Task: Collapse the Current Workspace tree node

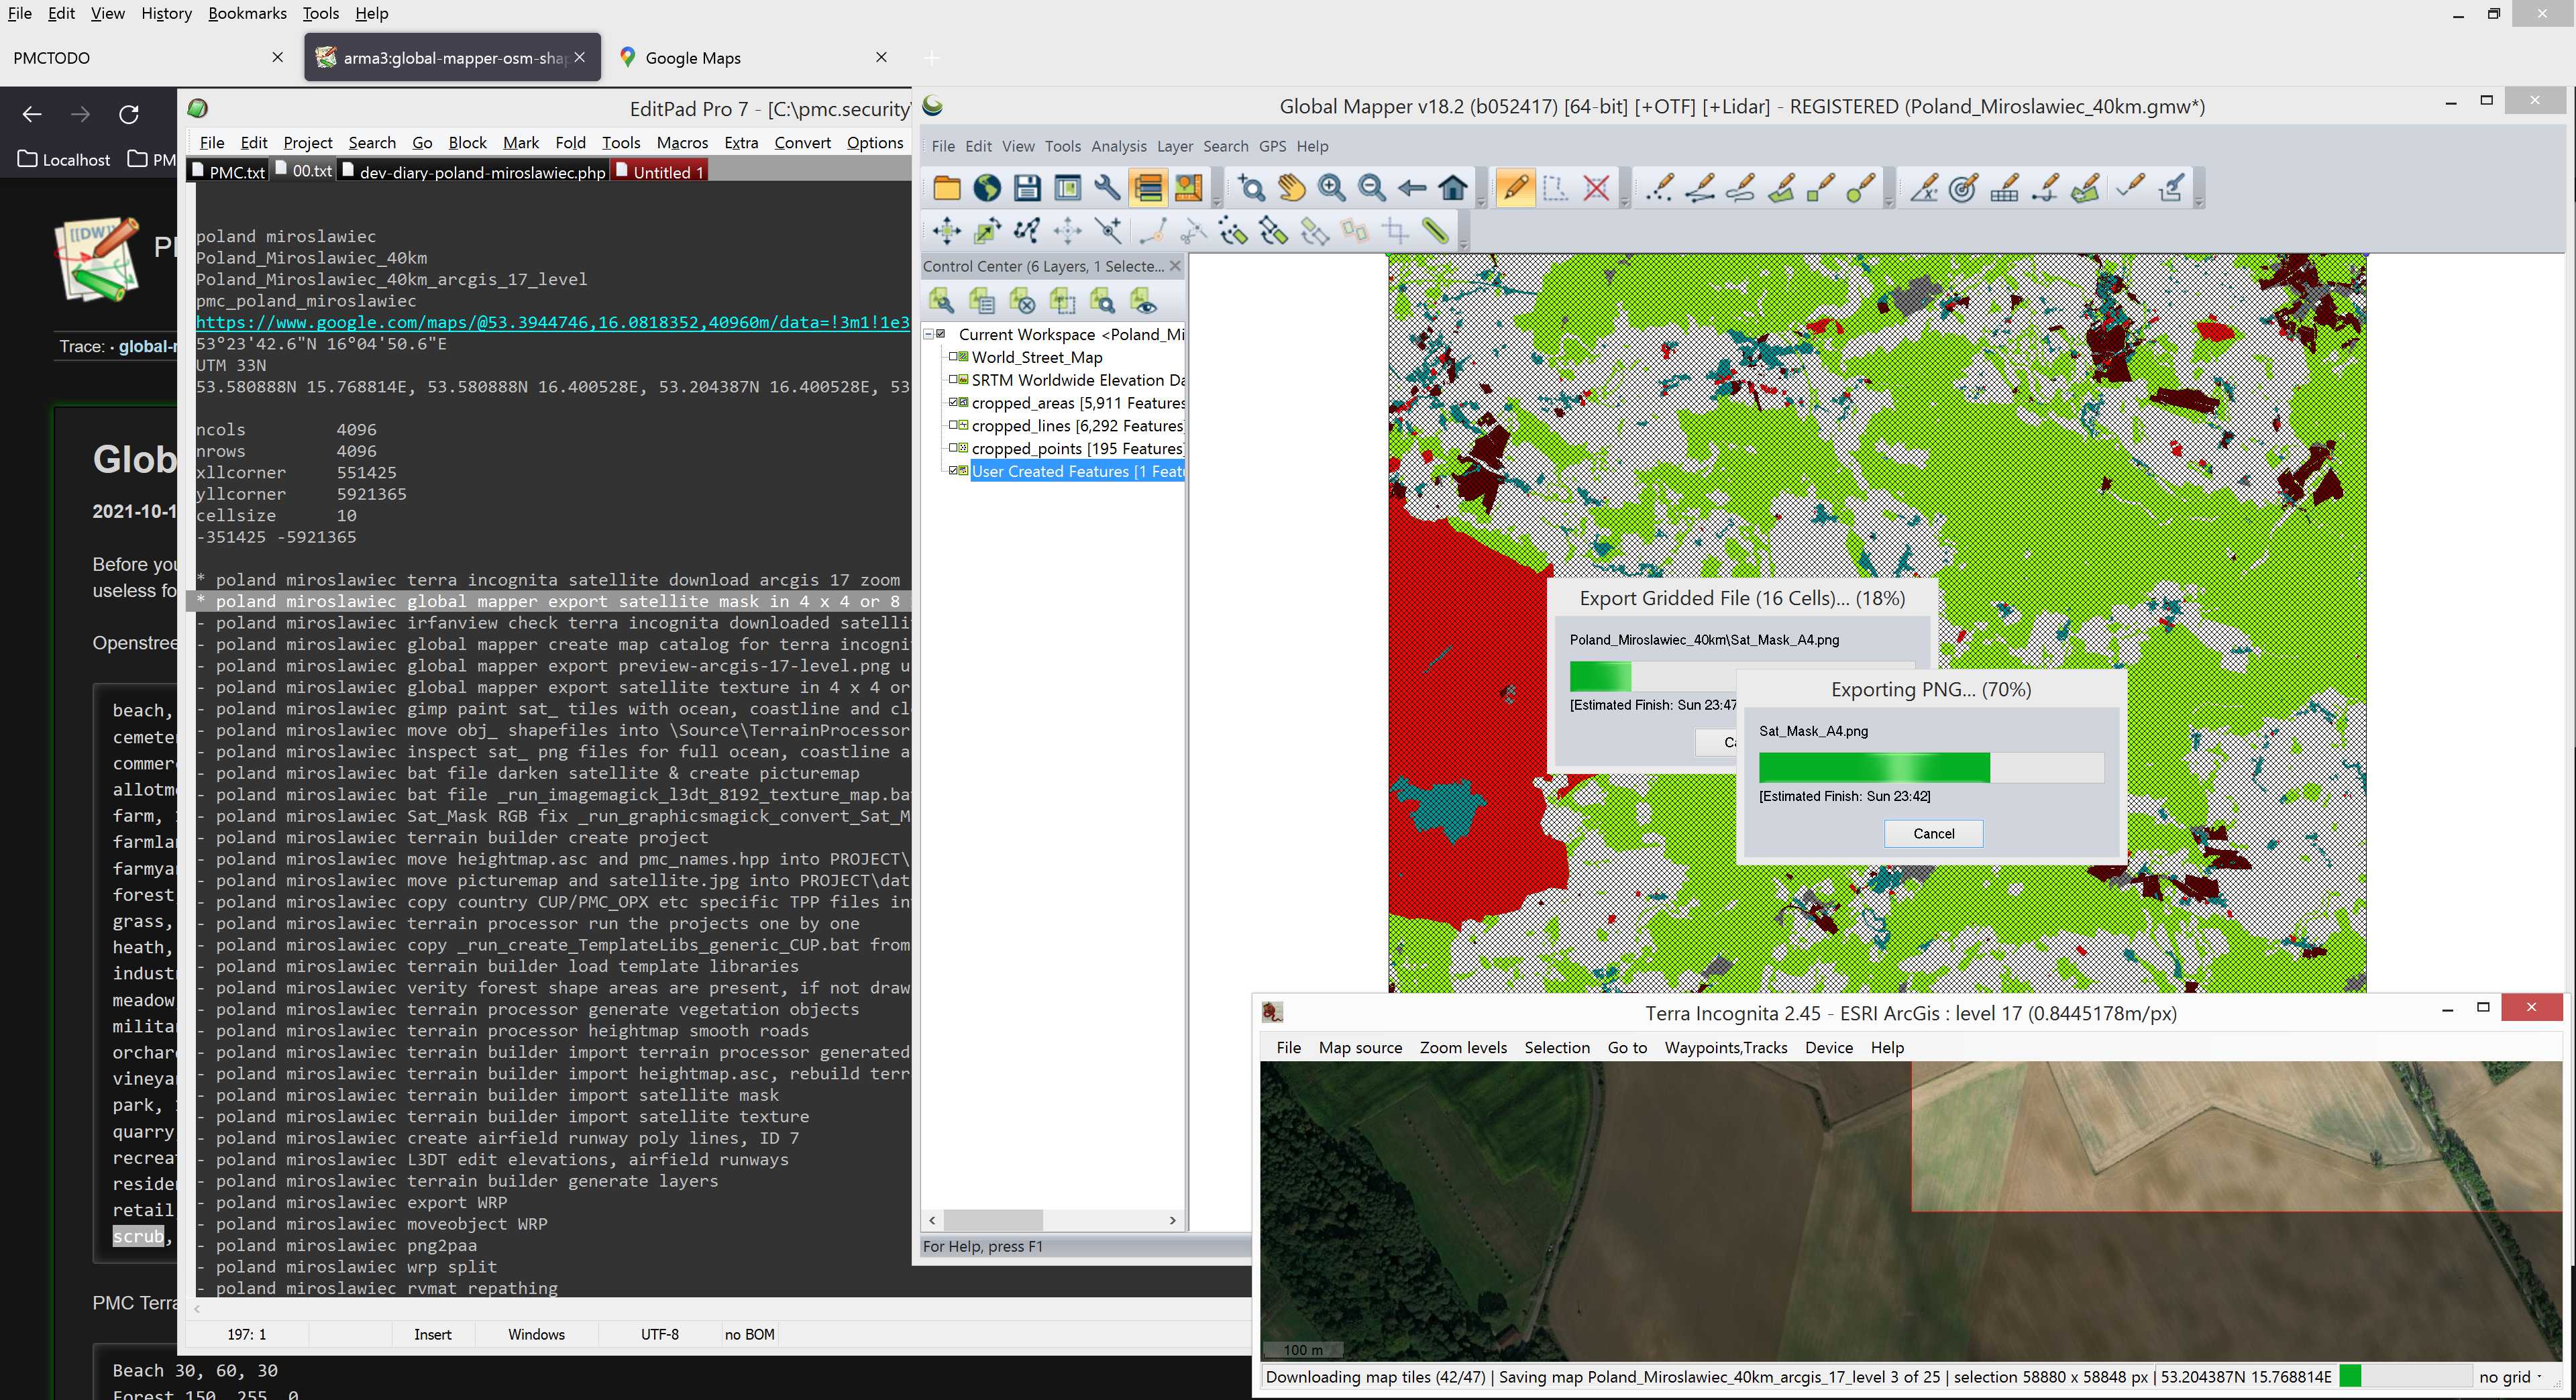Action: point(928,334)
